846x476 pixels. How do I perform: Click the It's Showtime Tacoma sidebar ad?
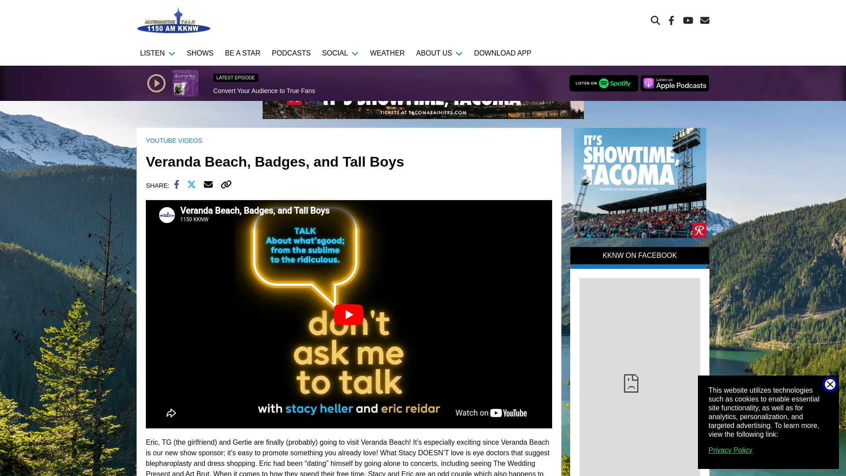(640, 183)
